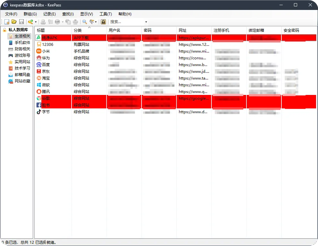
Task: Click the 12306 entry's train icon
Action: [x=39, y=45]
